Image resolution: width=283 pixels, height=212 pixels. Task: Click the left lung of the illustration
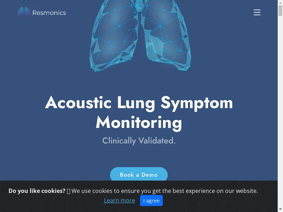click(x=114, y=36)
